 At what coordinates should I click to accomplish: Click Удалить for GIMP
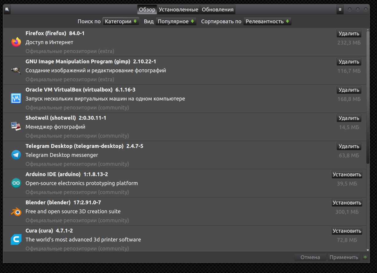(x=349, y=62)
